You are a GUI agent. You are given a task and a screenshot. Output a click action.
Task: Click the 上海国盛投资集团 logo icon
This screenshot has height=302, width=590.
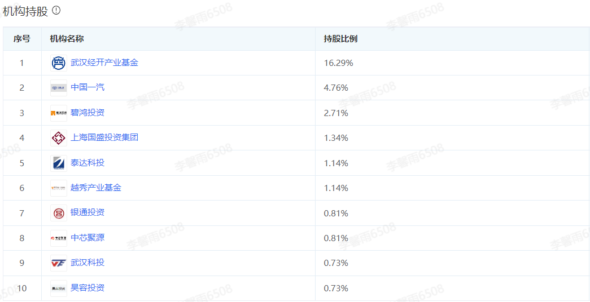(59, 138)
